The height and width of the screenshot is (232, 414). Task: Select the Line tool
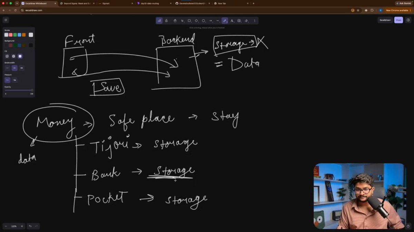coord(218,21)
